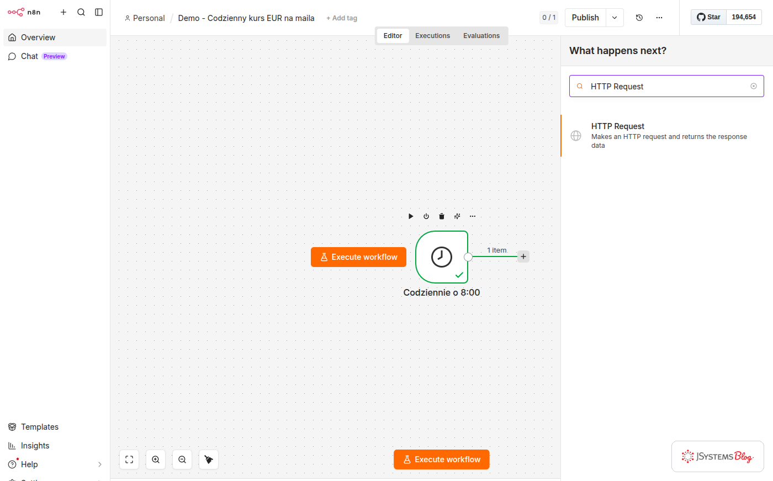Select the HTTP Request node result

pos(667,136)
